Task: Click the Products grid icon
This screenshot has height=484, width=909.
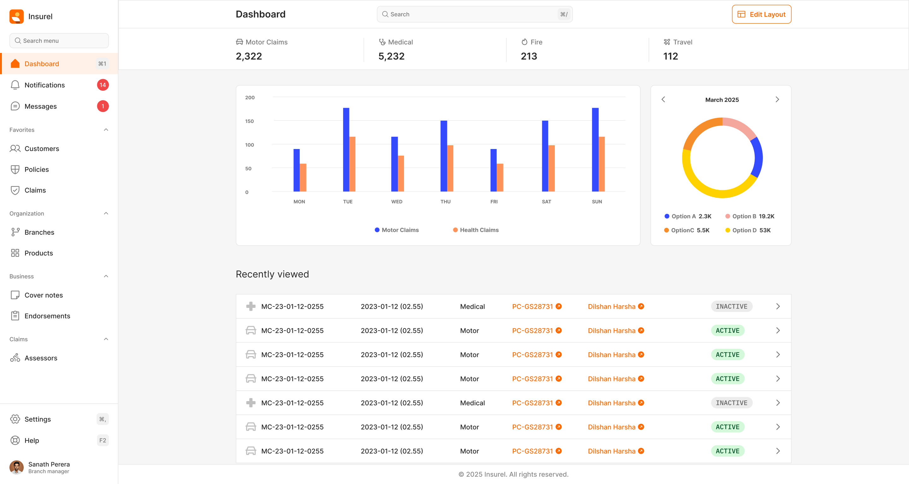Action: click(x=15, y=253)
